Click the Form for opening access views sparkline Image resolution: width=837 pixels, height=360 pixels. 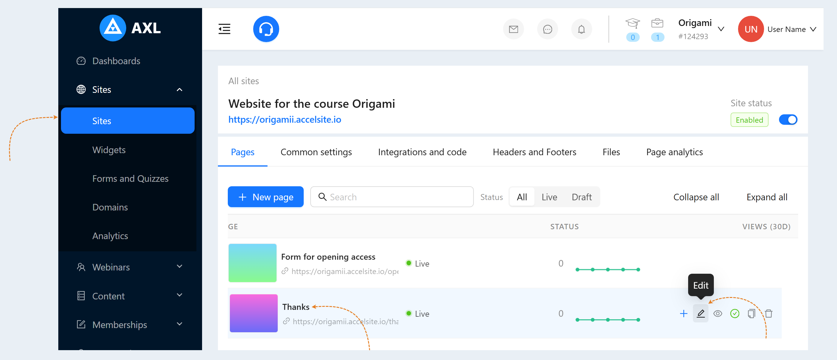pyautogui.click(x=608, y=269)
